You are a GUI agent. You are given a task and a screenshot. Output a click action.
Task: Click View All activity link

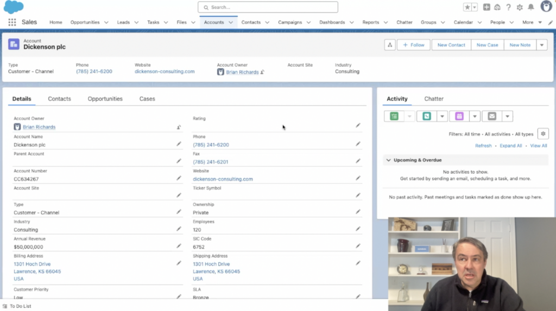(538, 146)
